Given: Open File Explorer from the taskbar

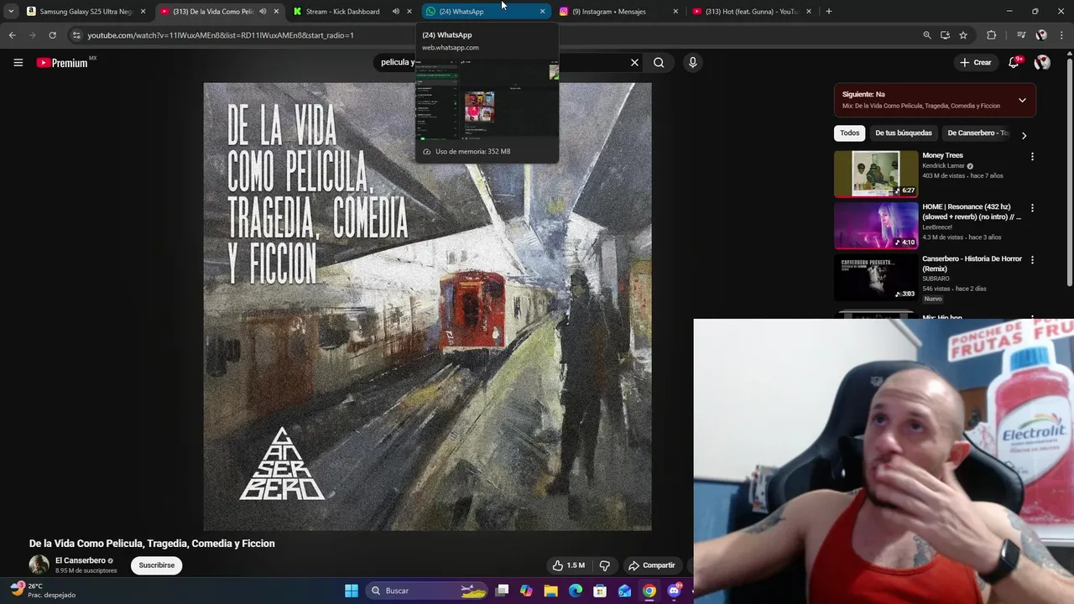Looking at the screenshot, I should [x=550, y=591].
